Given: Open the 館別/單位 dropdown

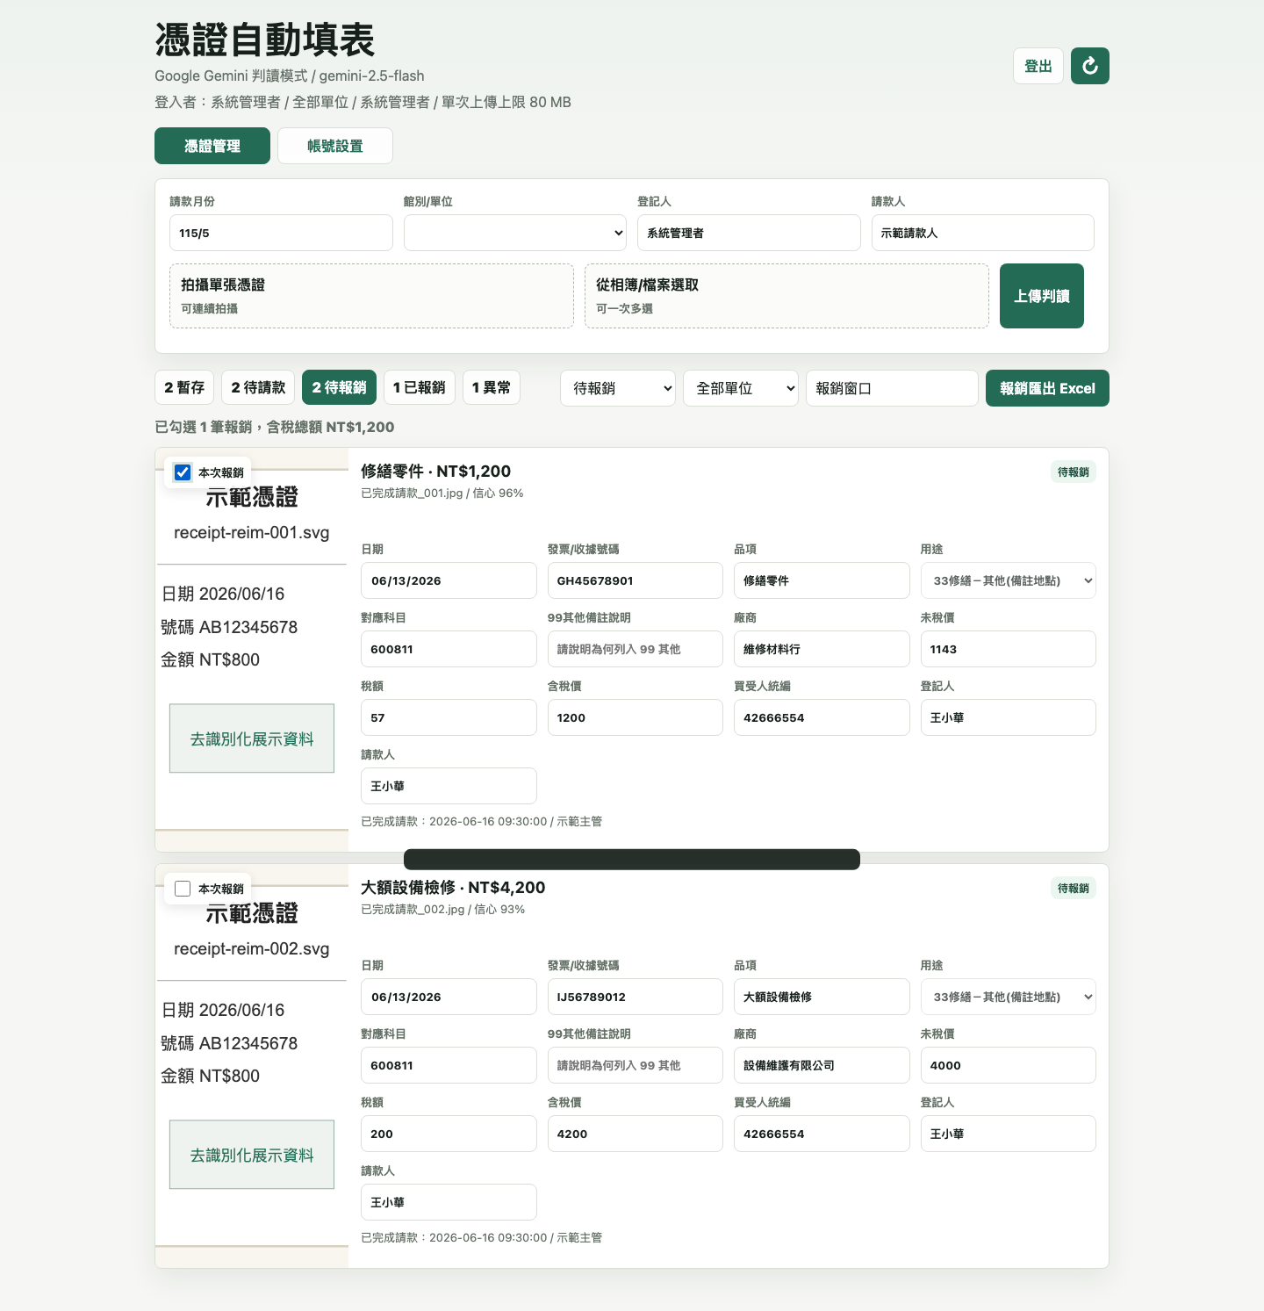Looking at the screenshot, I should pos(515,233).
